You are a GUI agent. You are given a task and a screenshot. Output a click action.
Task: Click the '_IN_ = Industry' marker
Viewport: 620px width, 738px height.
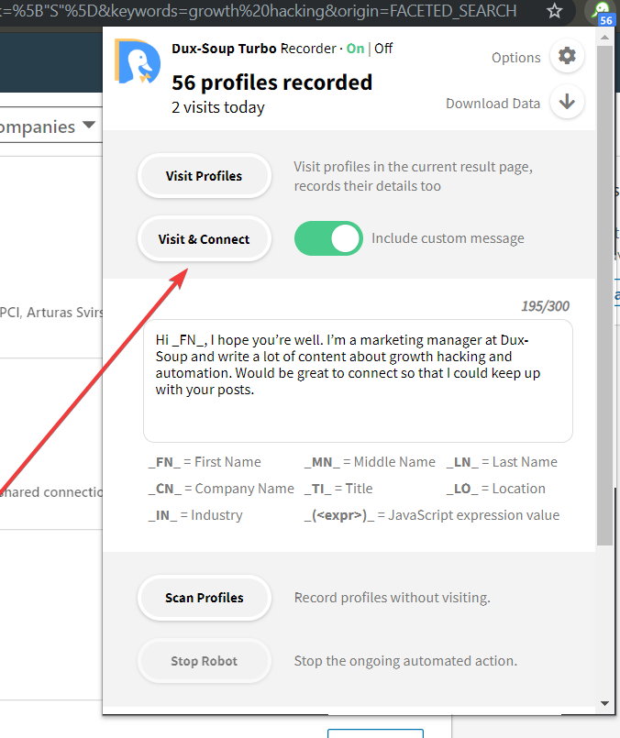195,515
